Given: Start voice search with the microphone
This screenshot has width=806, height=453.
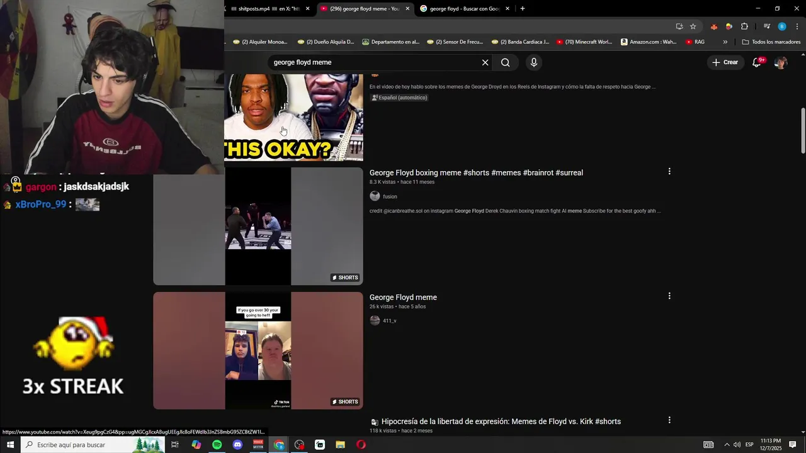Looking at the screenshot, I should click(x=534, y=62).
